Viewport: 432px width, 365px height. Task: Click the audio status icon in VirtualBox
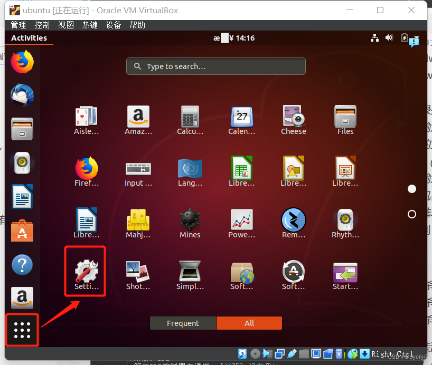pos(268,354)
